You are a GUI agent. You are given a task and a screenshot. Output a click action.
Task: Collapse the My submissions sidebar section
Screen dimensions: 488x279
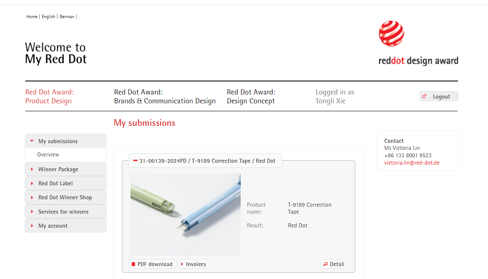(x=32, y=141)
